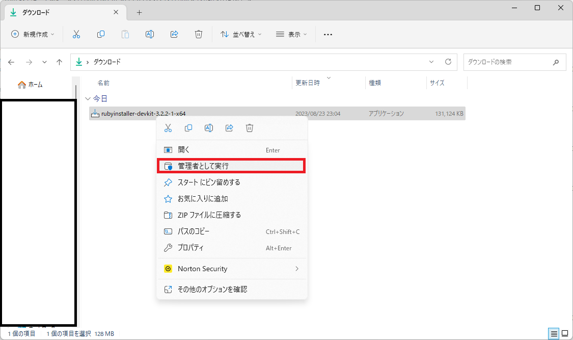Select the Delete icon in the context menu
The height and width of the screenshot is (340, 573).
pos(249,128)
